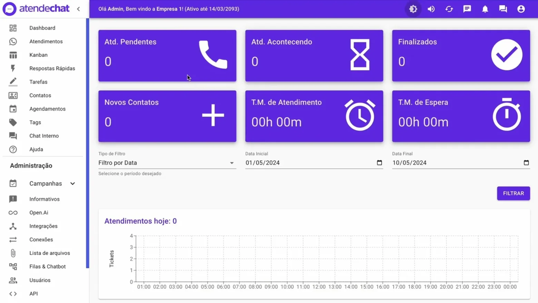Viewport: 538px width, 303px height.
Task: Open the top bar message icon
Action: 467,9
